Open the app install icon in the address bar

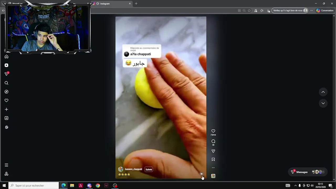[x=239, y=10]
